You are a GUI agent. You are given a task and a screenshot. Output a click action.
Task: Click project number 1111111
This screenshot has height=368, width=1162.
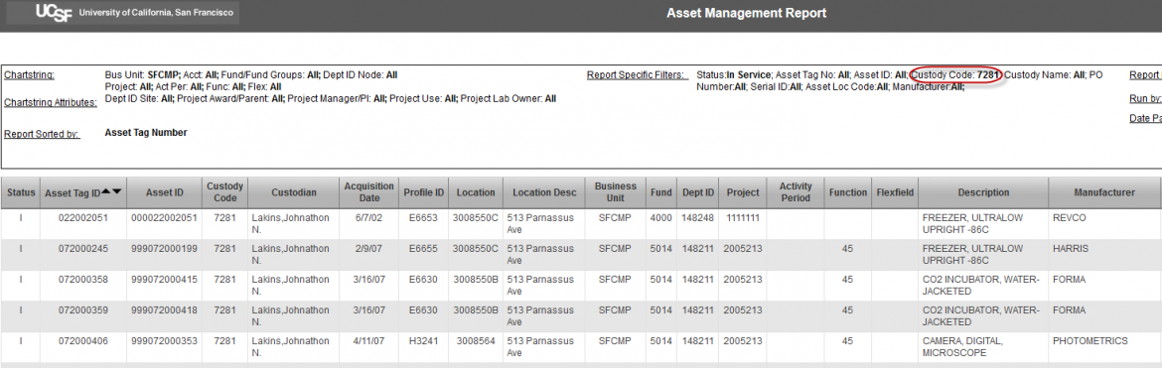click(743, 217)
